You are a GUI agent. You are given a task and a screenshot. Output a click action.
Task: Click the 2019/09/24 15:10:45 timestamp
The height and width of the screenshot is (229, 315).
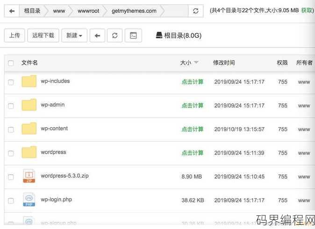click(x=239, y=177)
